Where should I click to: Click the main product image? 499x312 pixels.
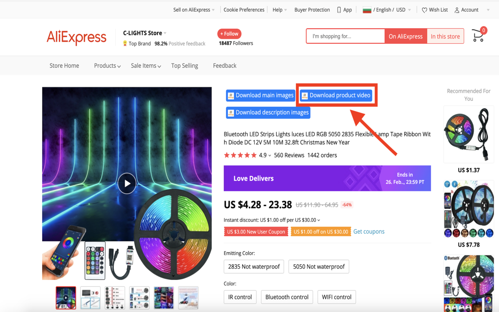(127, 183)
